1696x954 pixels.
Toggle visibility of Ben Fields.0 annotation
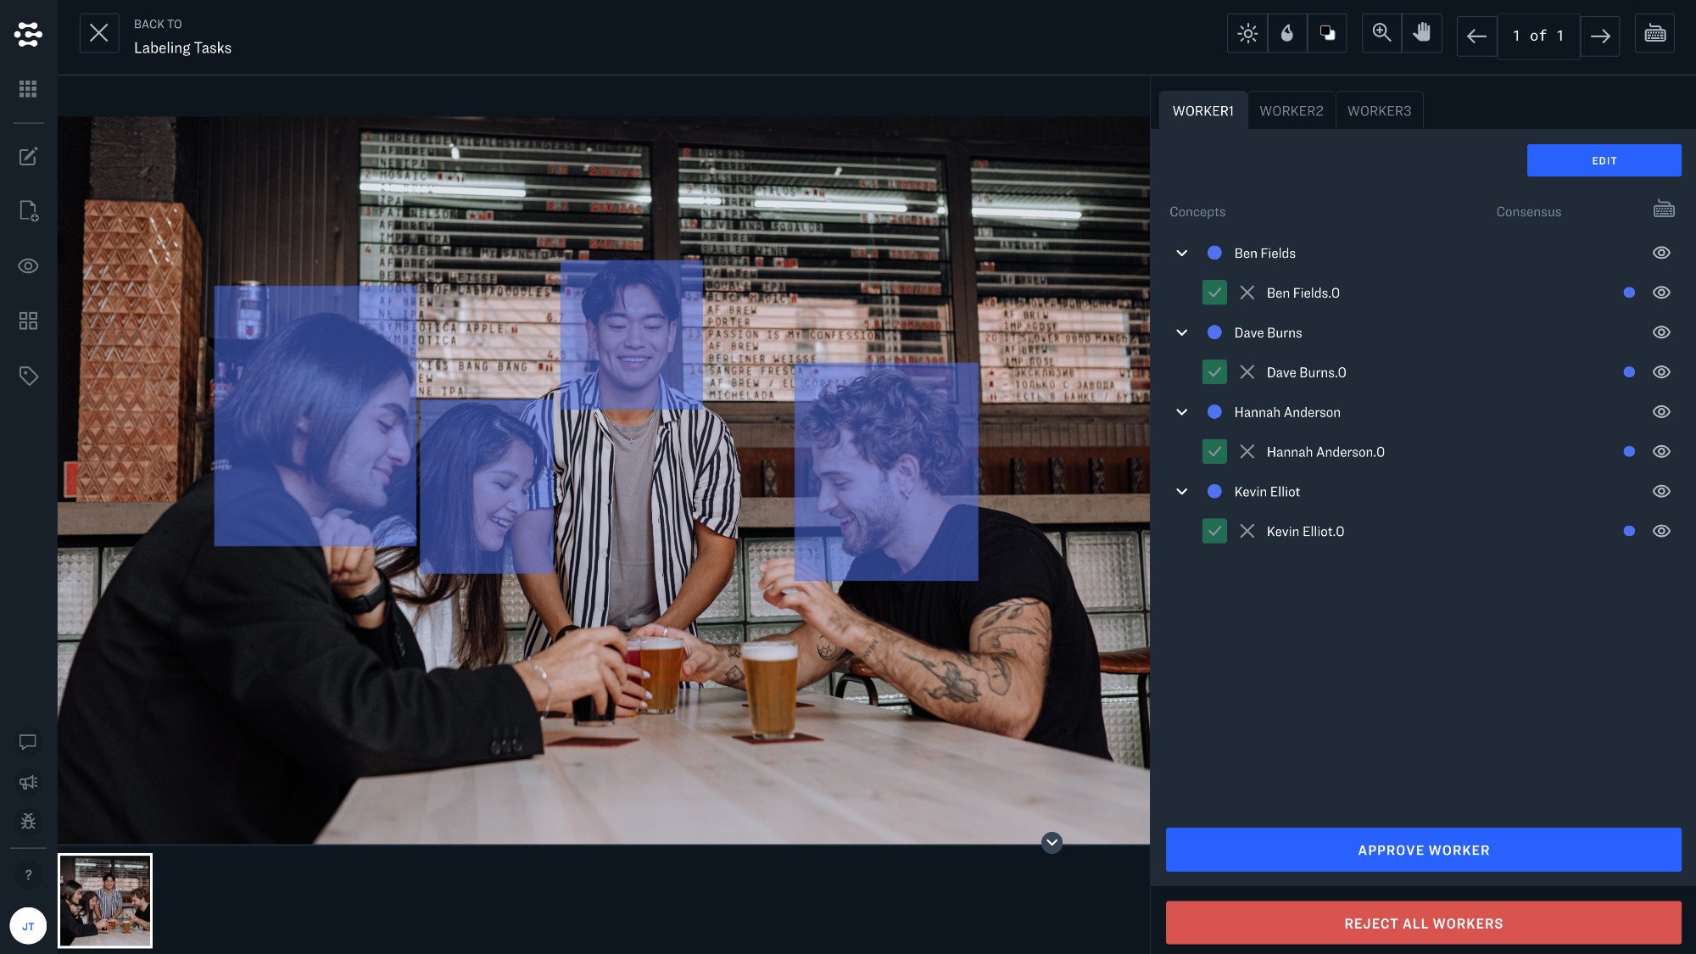[1661, 293]
